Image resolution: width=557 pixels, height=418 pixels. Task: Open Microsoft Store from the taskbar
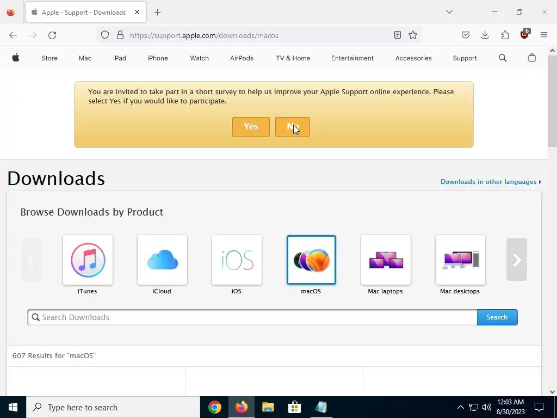294,407
